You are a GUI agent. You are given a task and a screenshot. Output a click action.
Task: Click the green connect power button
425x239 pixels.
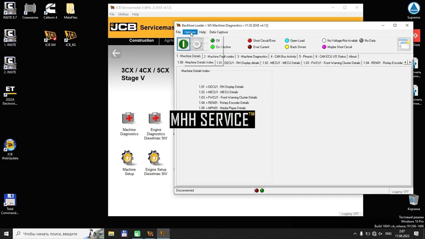184,44
